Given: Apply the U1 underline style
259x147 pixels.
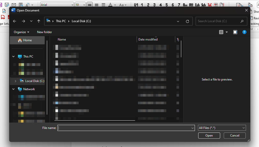Looking at the screenshot, I should (136, 5).
